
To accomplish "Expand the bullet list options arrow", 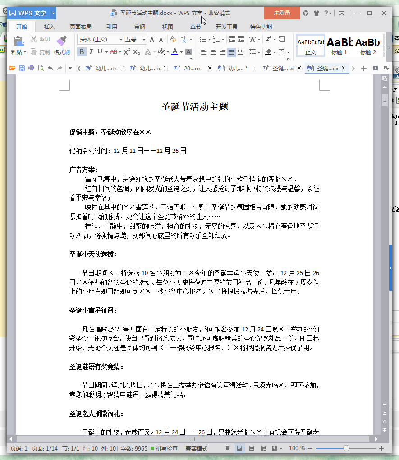I will point(210,39).
